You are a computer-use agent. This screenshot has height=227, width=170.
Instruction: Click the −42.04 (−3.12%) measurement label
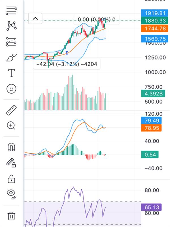click(x=67, y=64)
